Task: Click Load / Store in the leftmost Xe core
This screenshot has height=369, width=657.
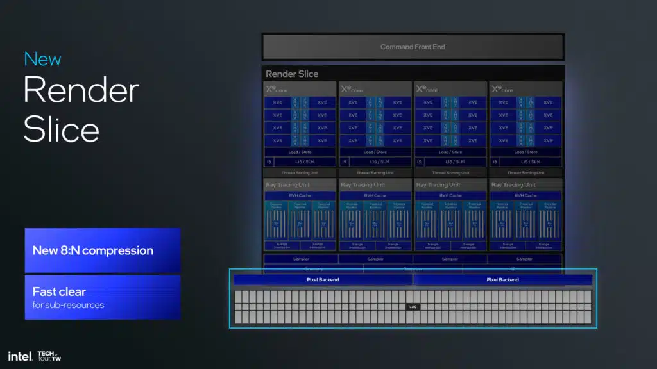Action: [300, 152]
